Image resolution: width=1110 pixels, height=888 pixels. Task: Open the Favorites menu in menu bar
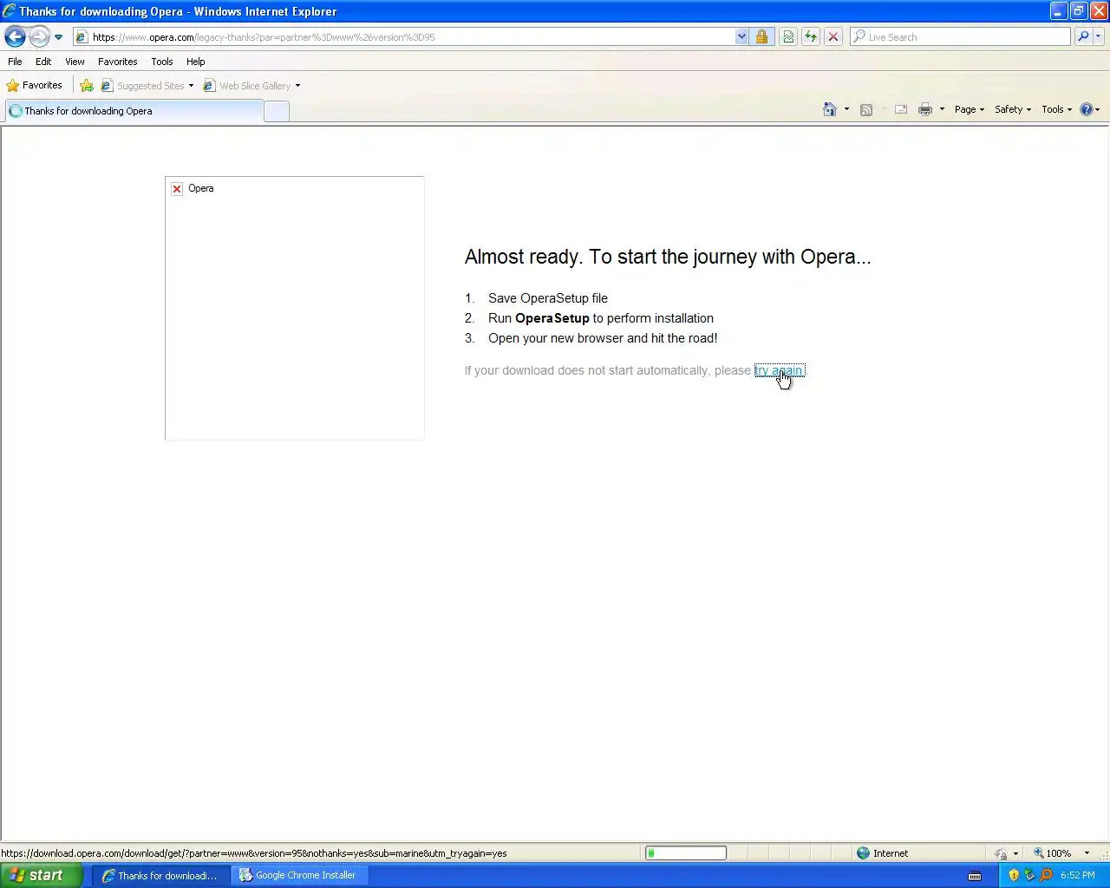(117, 62)
